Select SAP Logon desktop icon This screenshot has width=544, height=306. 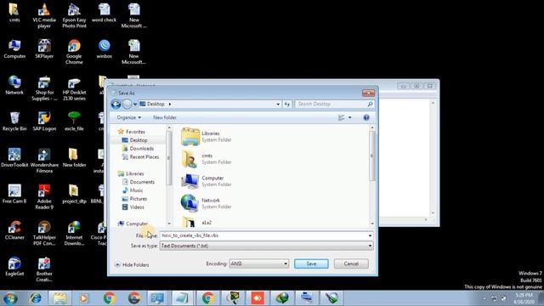44,122
